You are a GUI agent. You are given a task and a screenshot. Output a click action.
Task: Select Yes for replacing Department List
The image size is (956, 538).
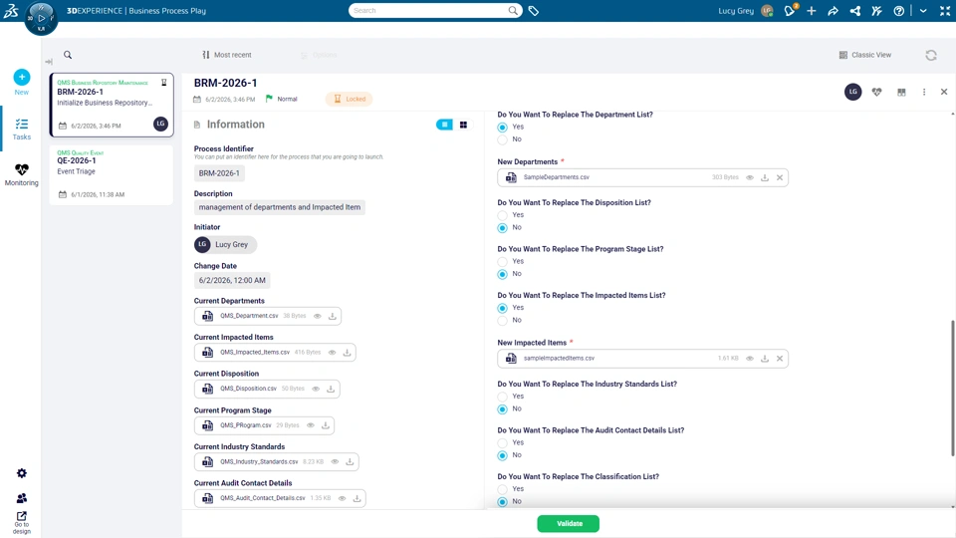[502, 127]
